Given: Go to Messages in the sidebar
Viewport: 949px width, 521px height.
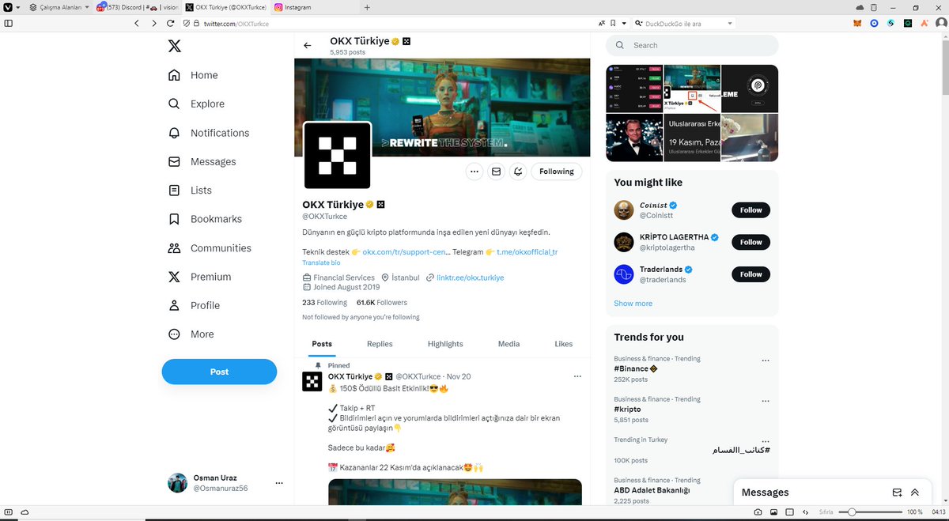Looking at the screenshot, I should [202, 161].
